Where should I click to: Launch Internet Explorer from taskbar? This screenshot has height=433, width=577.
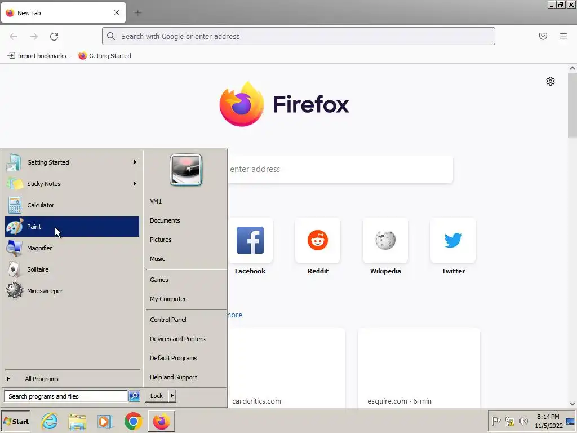point(50,421)
